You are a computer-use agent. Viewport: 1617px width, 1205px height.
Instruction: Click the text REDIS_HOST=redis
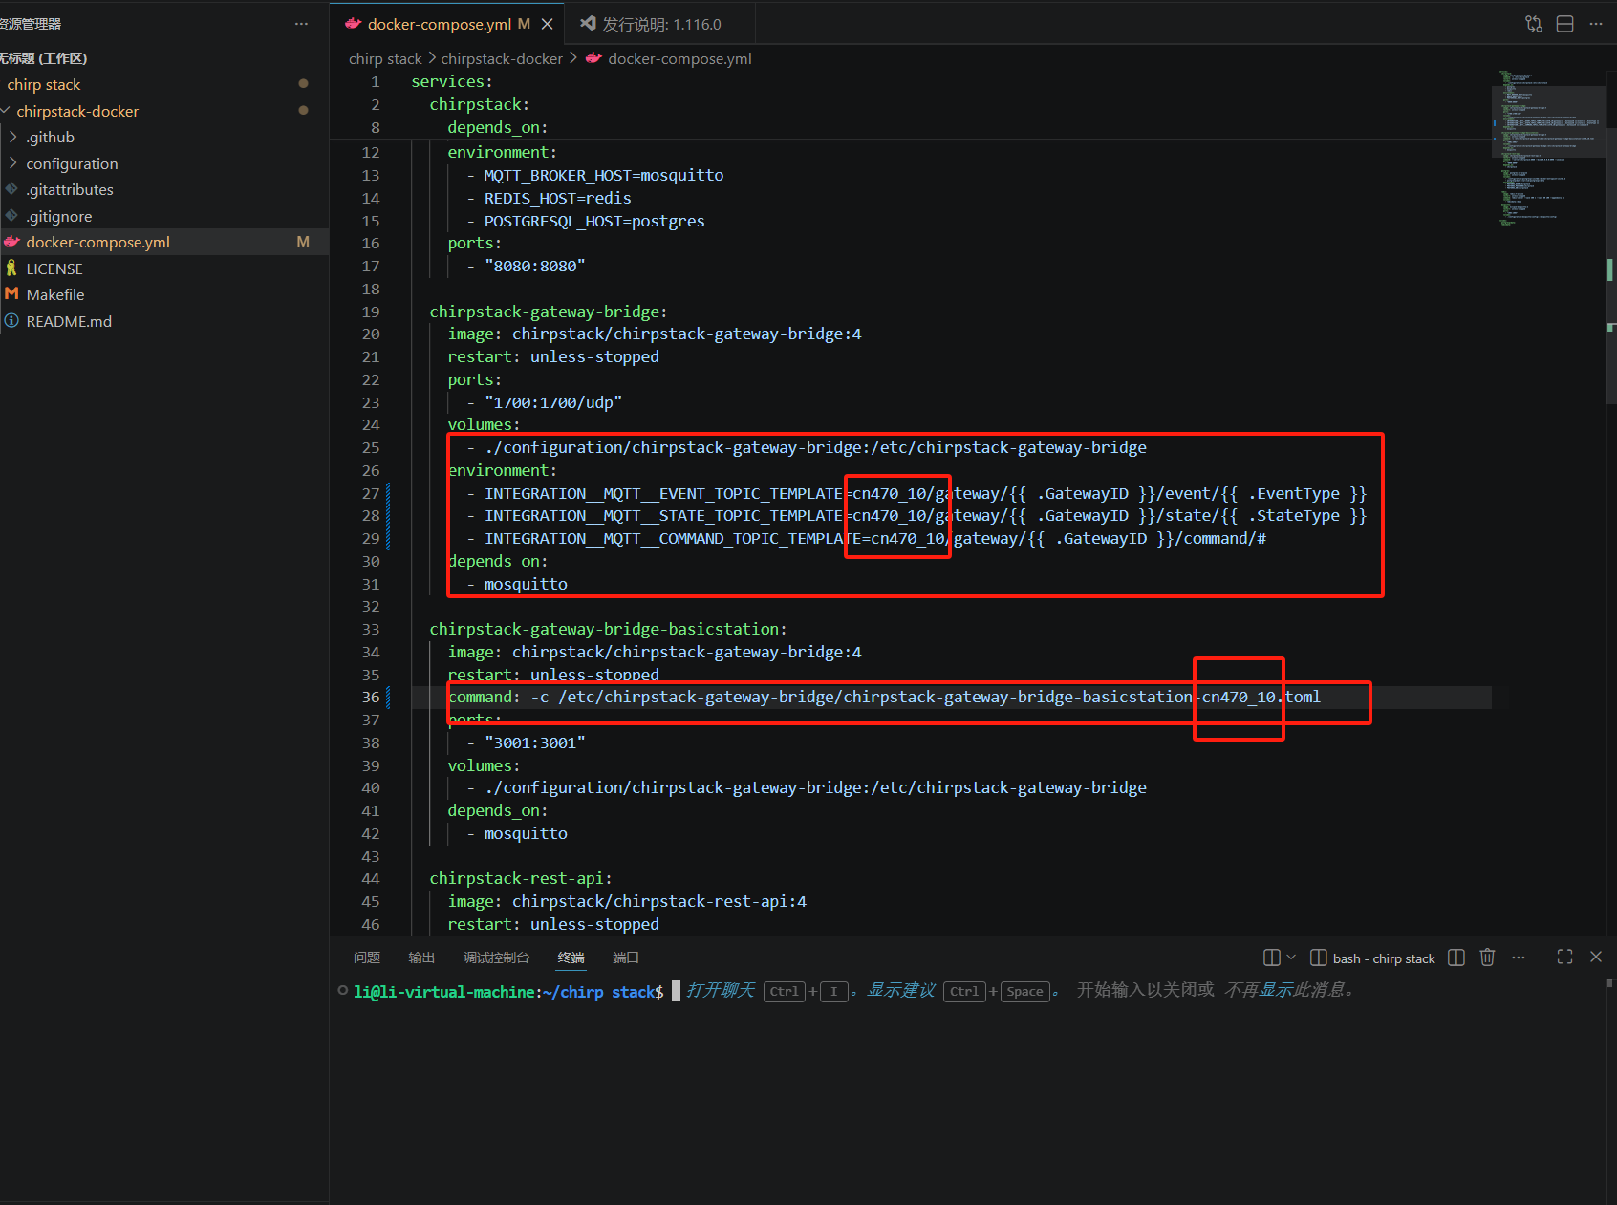(557, 199)
